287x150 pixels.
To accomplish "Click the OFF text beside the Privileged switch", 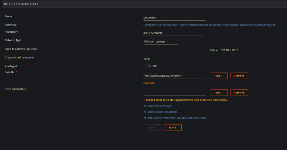I will click(155, 66).
